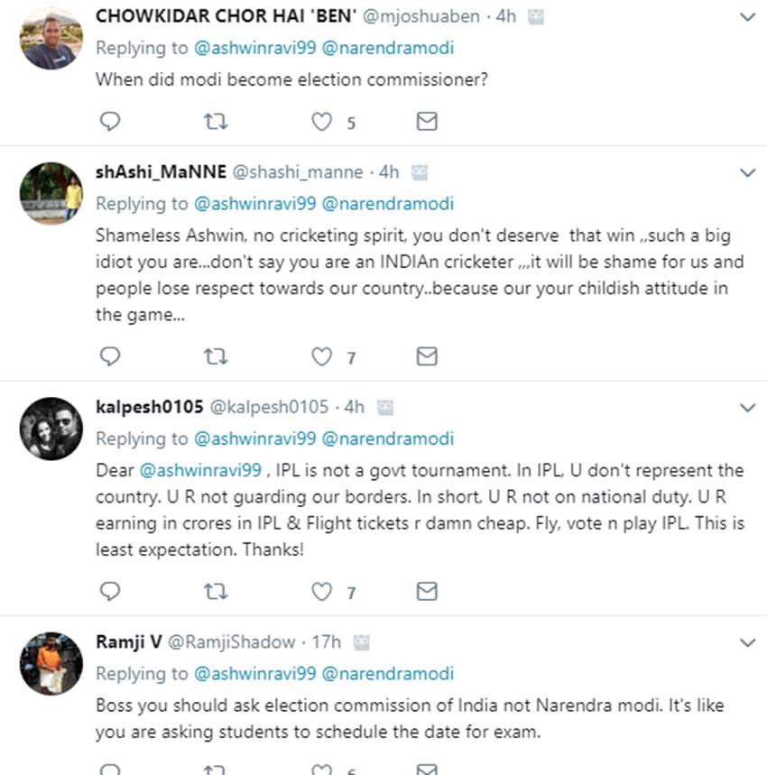This screenshot has height=775, width=767.
Task: Show tweet options for Ramji V's tweet
Action: 747,642
